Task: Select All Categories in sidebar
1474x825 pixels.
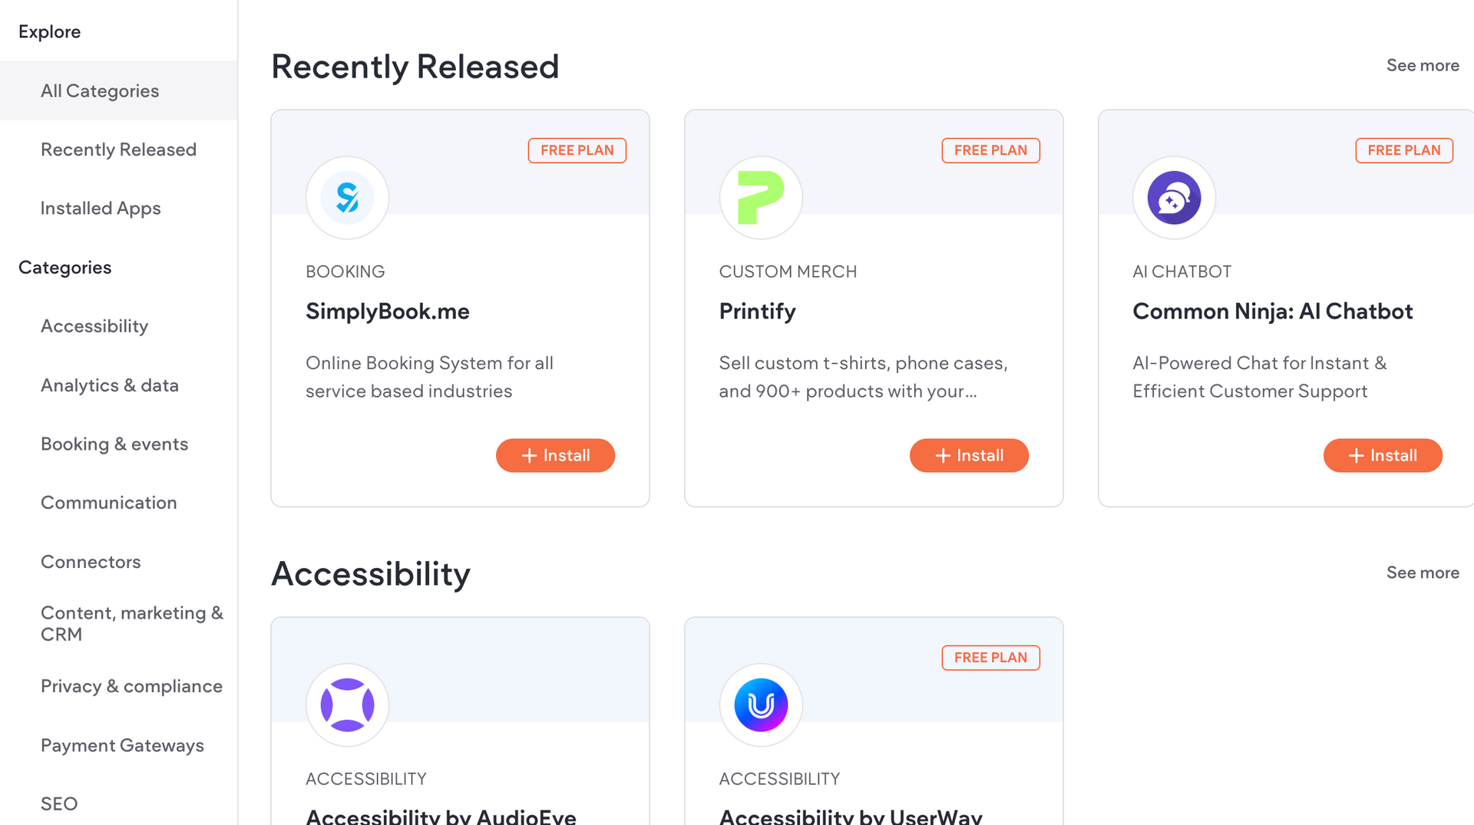Action: point(100,91)
